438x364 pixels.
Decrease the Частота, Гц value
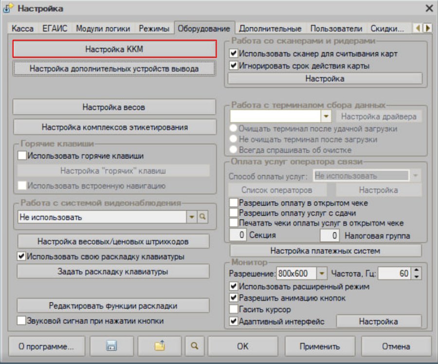coord(417,276)
